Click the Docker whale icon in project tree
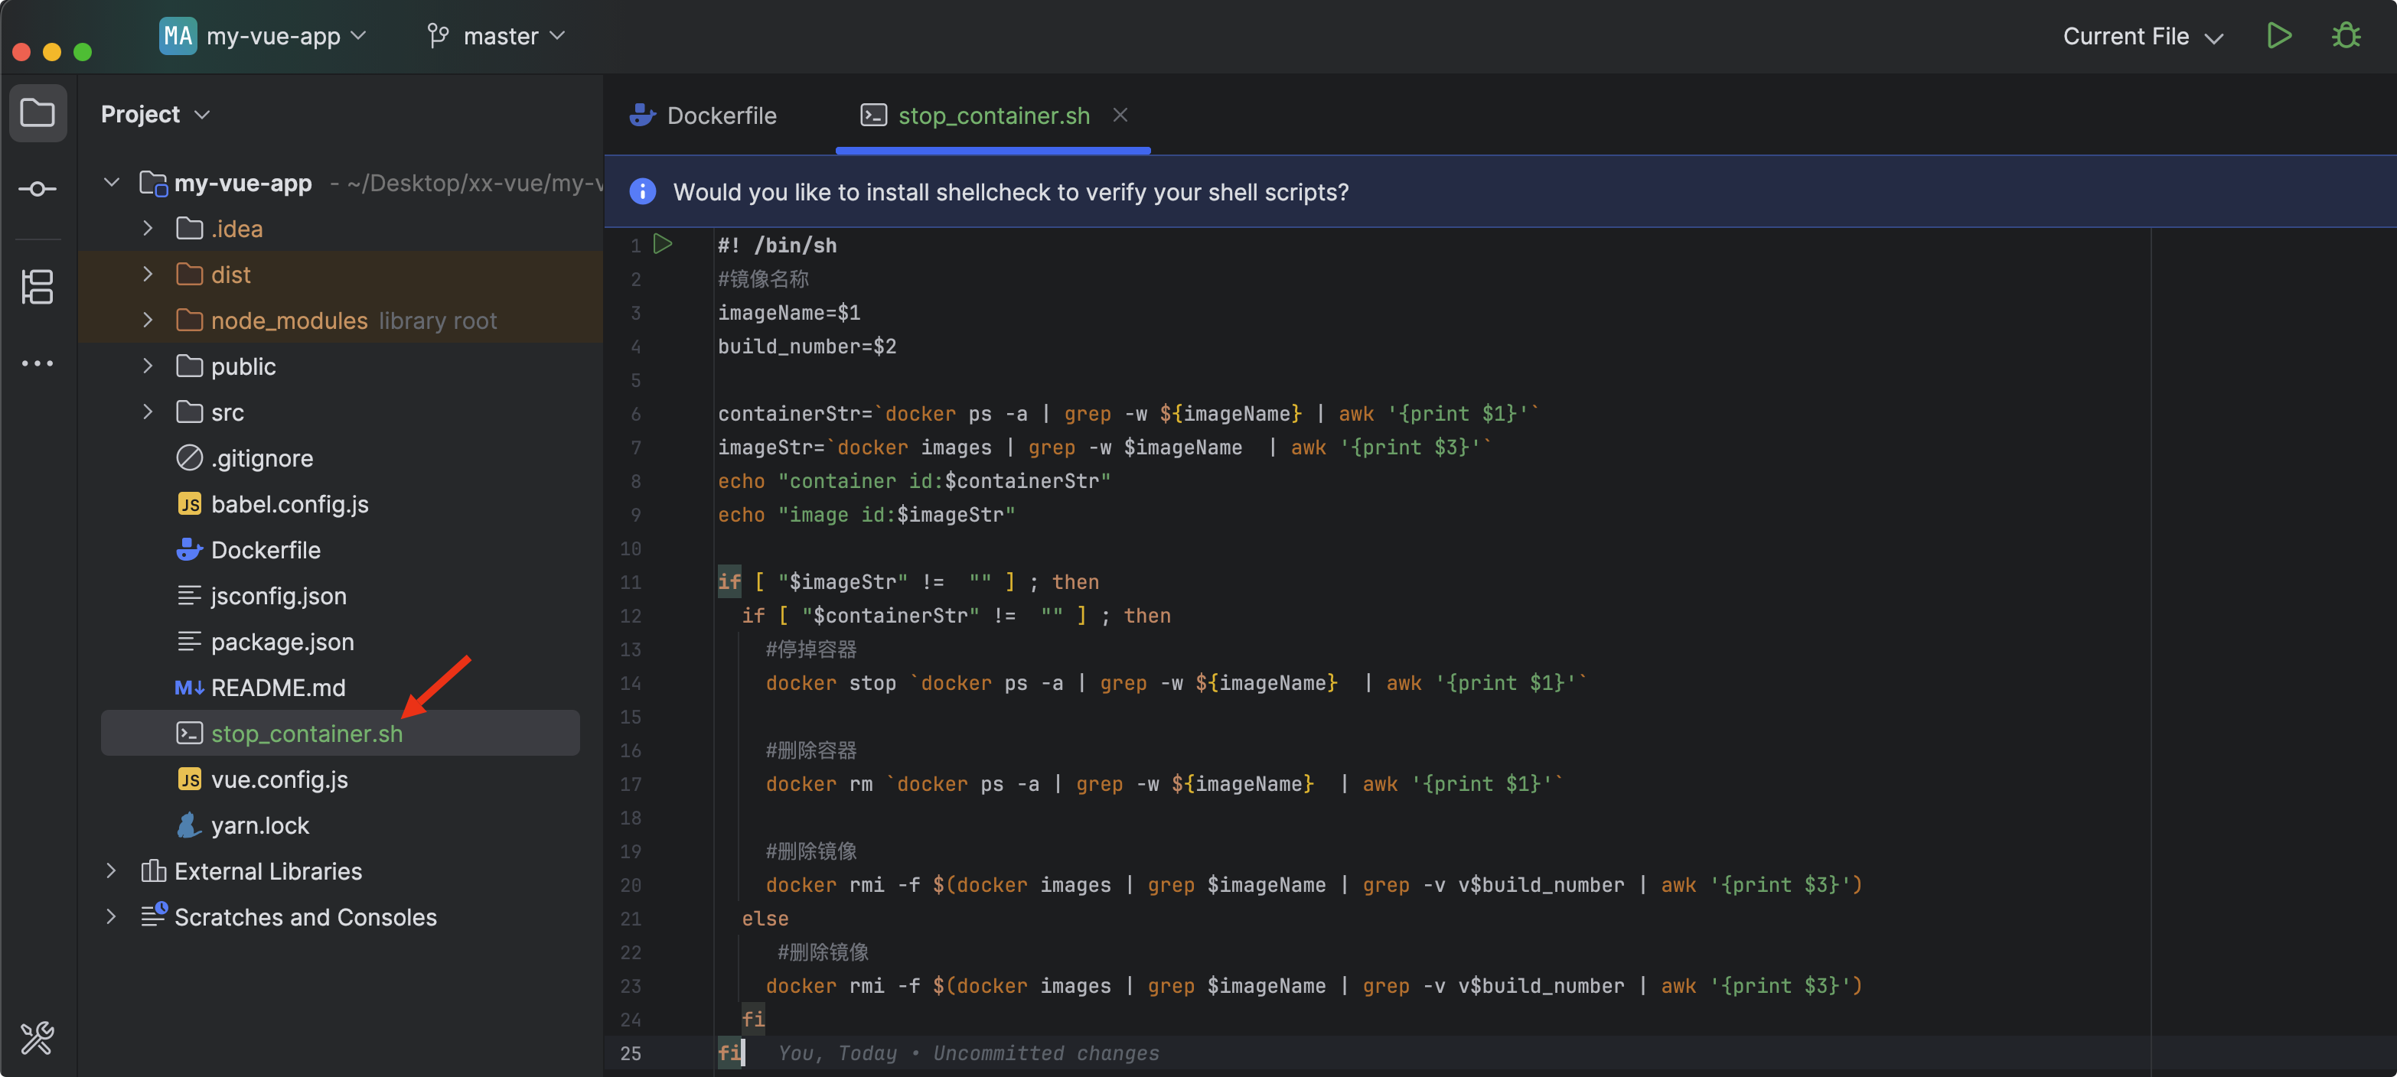Viewport: 2397px width, 1077px height. click(x=189, y=550)
